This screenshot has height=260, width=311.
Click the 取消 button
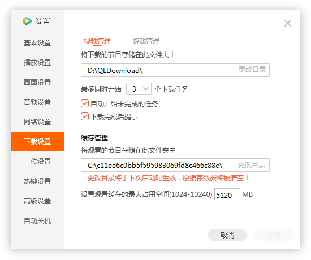(227, 235)
